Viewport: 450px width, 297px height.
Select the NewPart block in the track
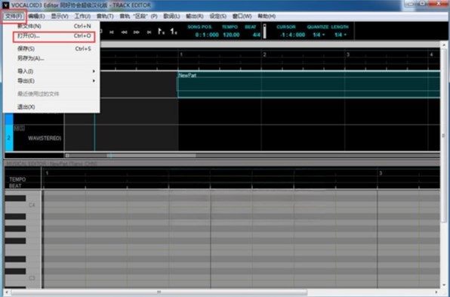(309, 85)
